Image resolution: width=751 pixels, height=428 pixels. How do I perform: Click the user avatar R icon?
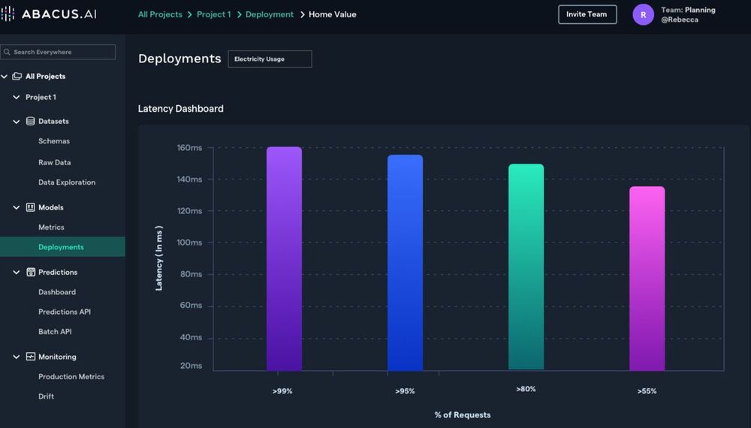pos(643,14)
